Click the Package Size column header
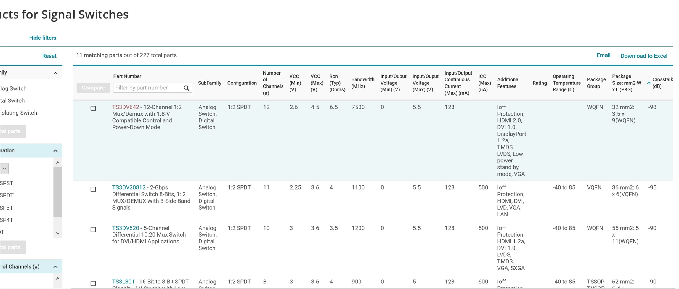Viewport: 679px width, 289px height. click(x=627, y=83)
